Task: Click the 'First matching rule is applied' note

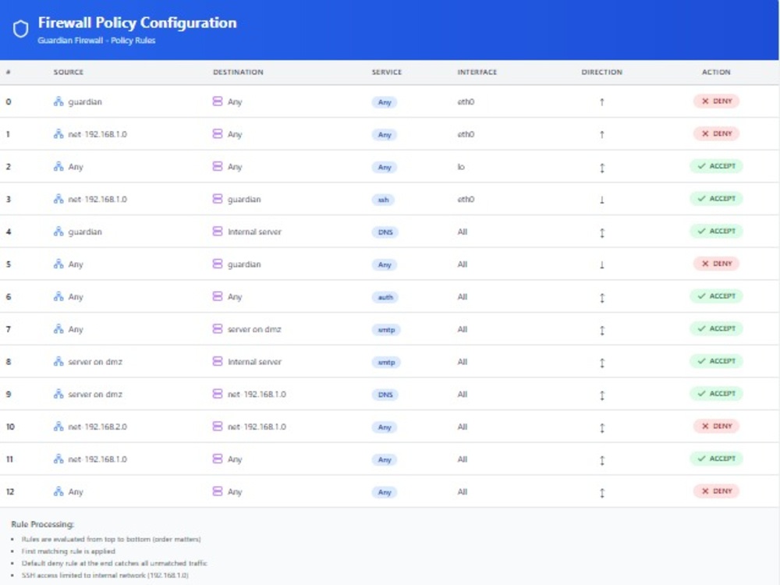Action: pos(68,551)
